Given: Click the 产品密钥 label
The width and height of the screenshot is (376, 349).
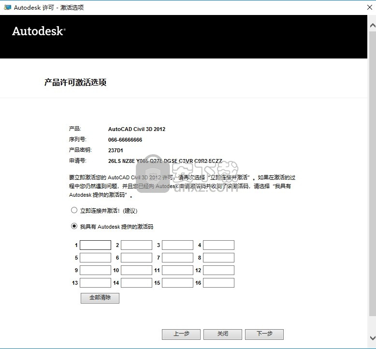Looking at the screenshot, I should 80,150.
